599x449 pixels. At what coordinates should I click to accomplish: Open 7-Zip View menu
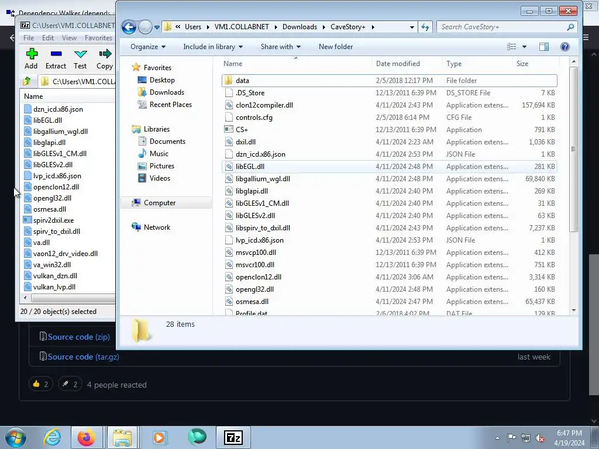coord(69,38)
